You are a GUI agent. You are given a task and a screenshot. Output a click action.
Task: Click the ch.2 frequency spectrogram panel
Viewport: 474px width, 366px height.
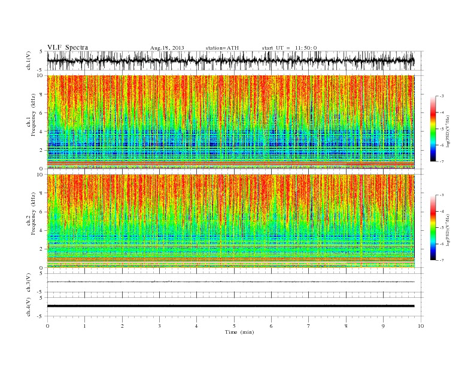230,221
